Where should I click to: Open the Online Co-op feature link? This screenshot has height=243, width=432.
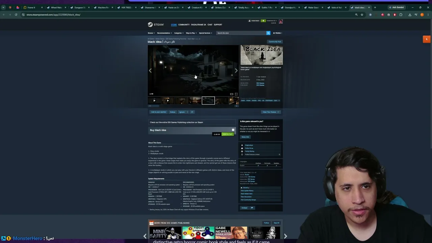coord(249,148)
